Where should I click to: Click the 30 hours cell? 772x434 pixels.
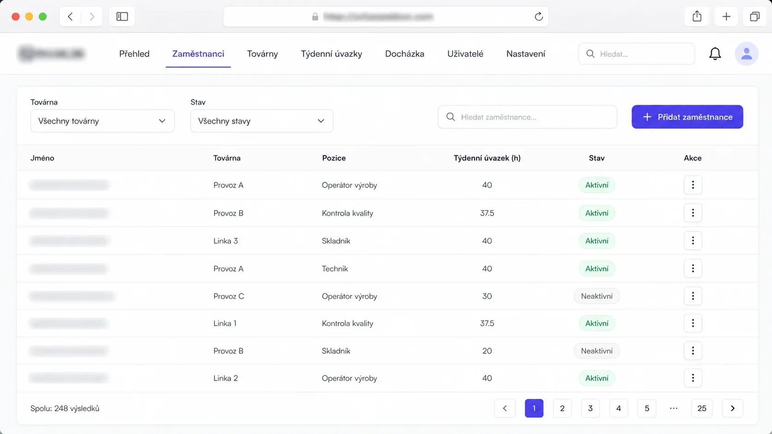[487, 296]
